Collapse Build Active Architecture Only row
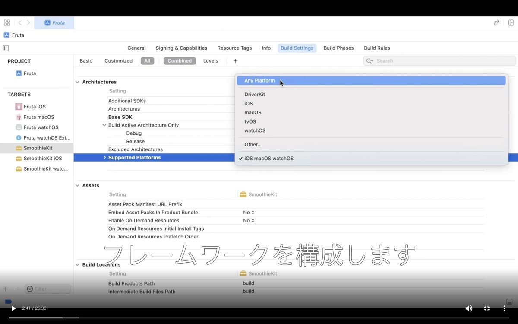The height and width of the screenshot is (324, 518). (104, 125)
